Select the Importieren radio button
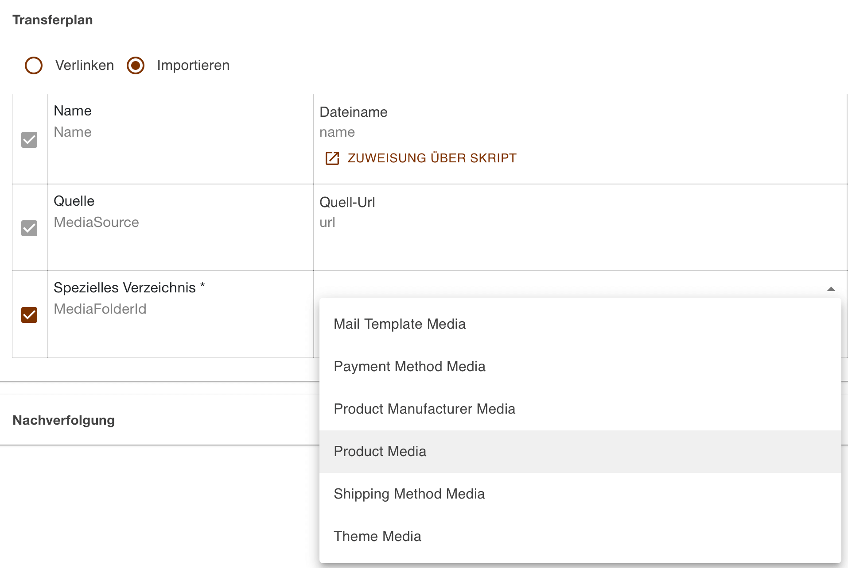 [136, 65]
